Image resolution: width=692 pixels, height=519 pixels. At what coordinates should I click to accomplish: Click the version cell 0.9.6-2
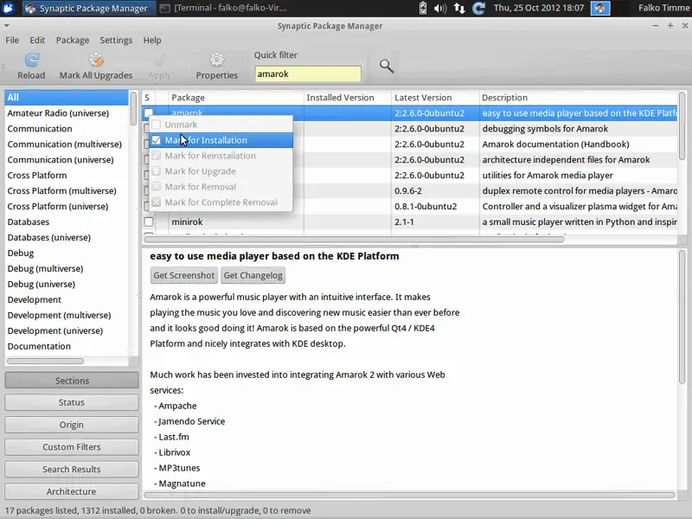pos(407,191)
